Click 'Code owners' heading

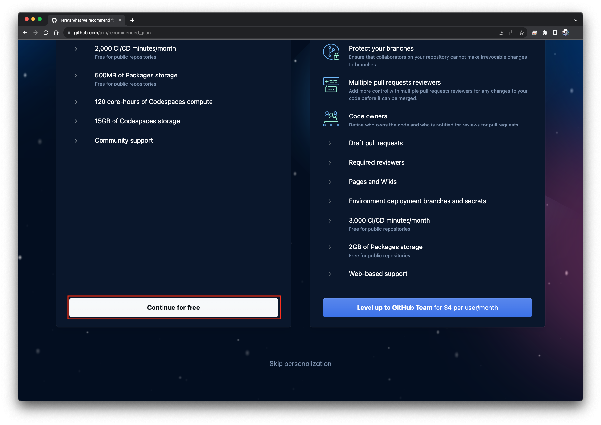368,116
